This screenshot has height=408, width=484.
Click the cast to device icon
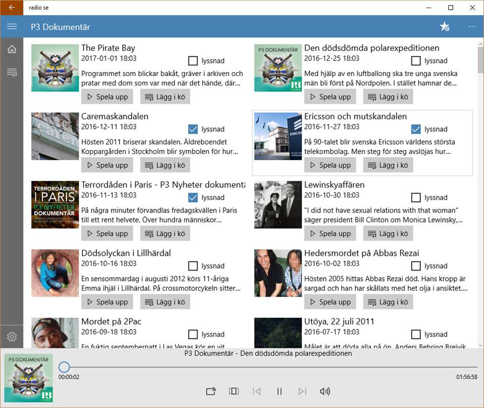click(211, 391)
